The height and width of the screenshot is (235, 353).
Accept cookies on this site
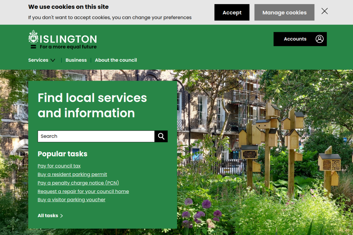[x=232, y=12]
